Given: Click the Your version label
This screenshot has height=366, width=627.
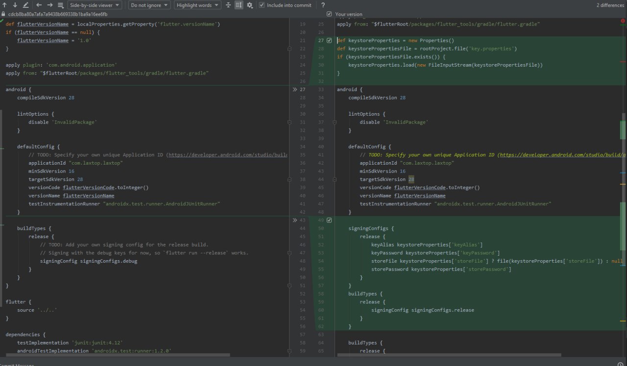Looking at the screenshot, I should (349, 14).
